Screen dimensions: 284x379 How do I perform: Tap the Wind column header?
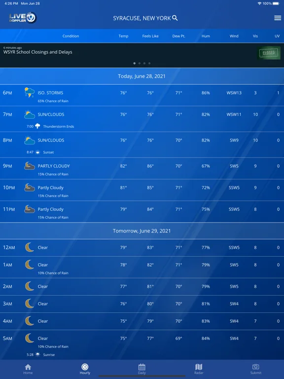pyautogui.click(x=234, y=36)
